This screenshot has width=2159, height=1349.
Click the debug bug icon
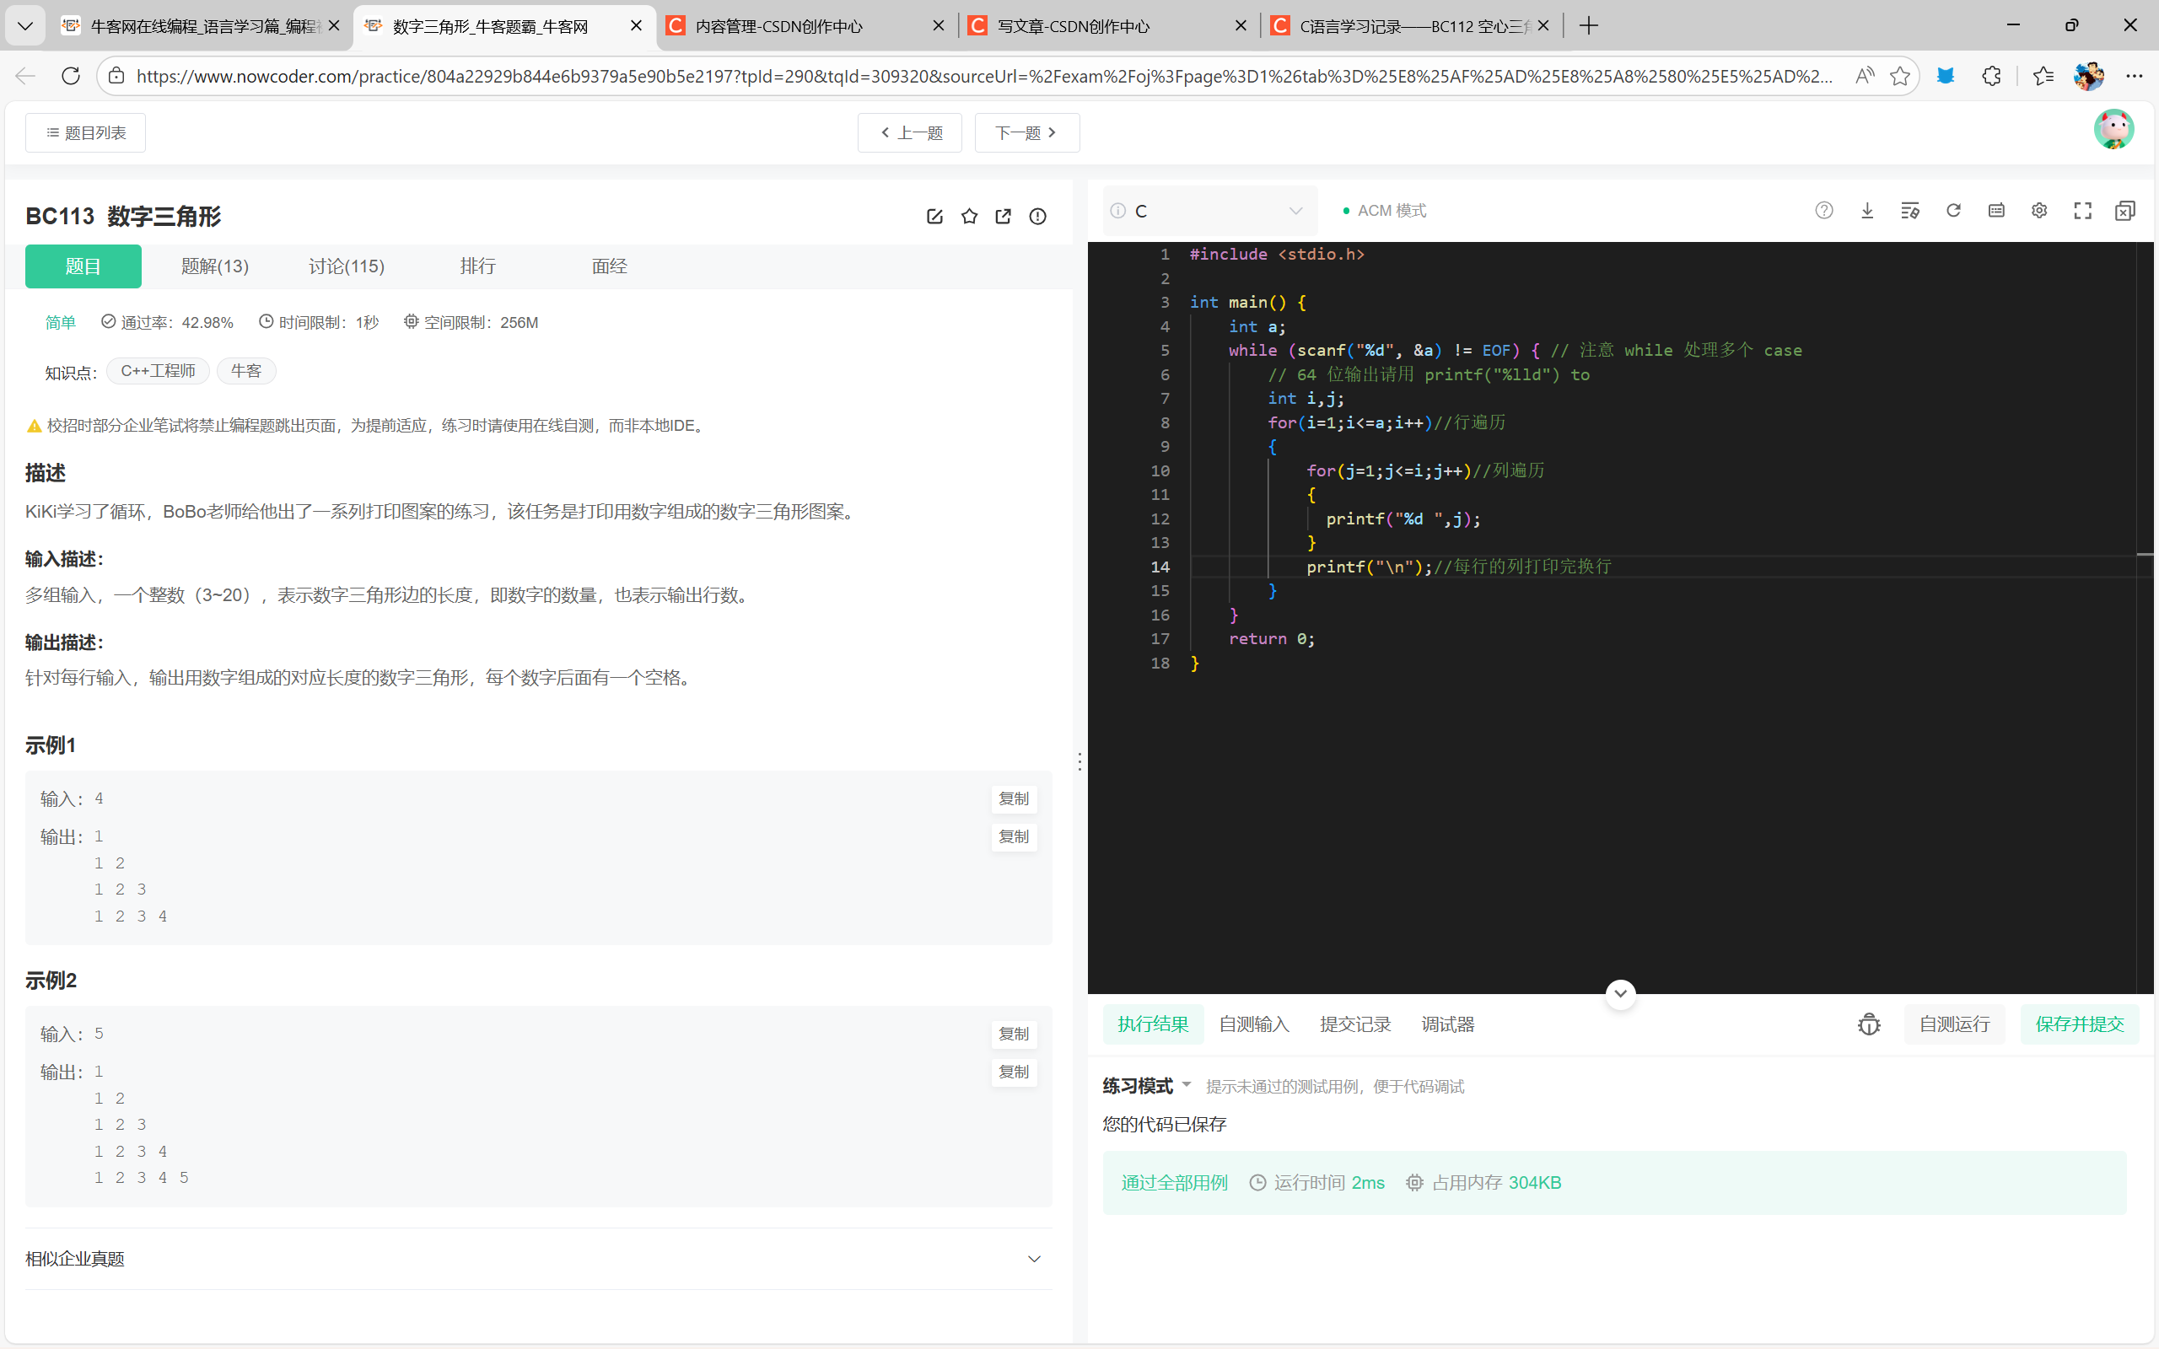(1869, 1024)
